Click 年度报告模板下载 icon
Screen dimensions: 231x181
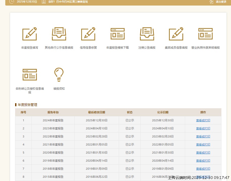coord(118,34)
